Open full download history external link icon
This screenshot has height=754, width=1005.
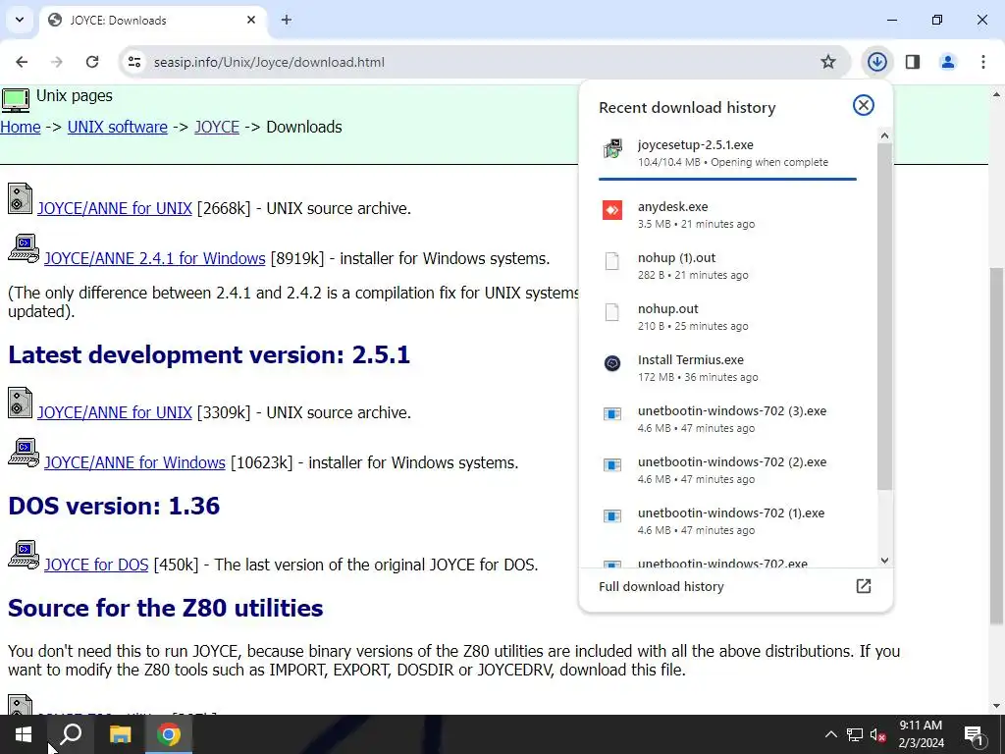tap(864, 586)
